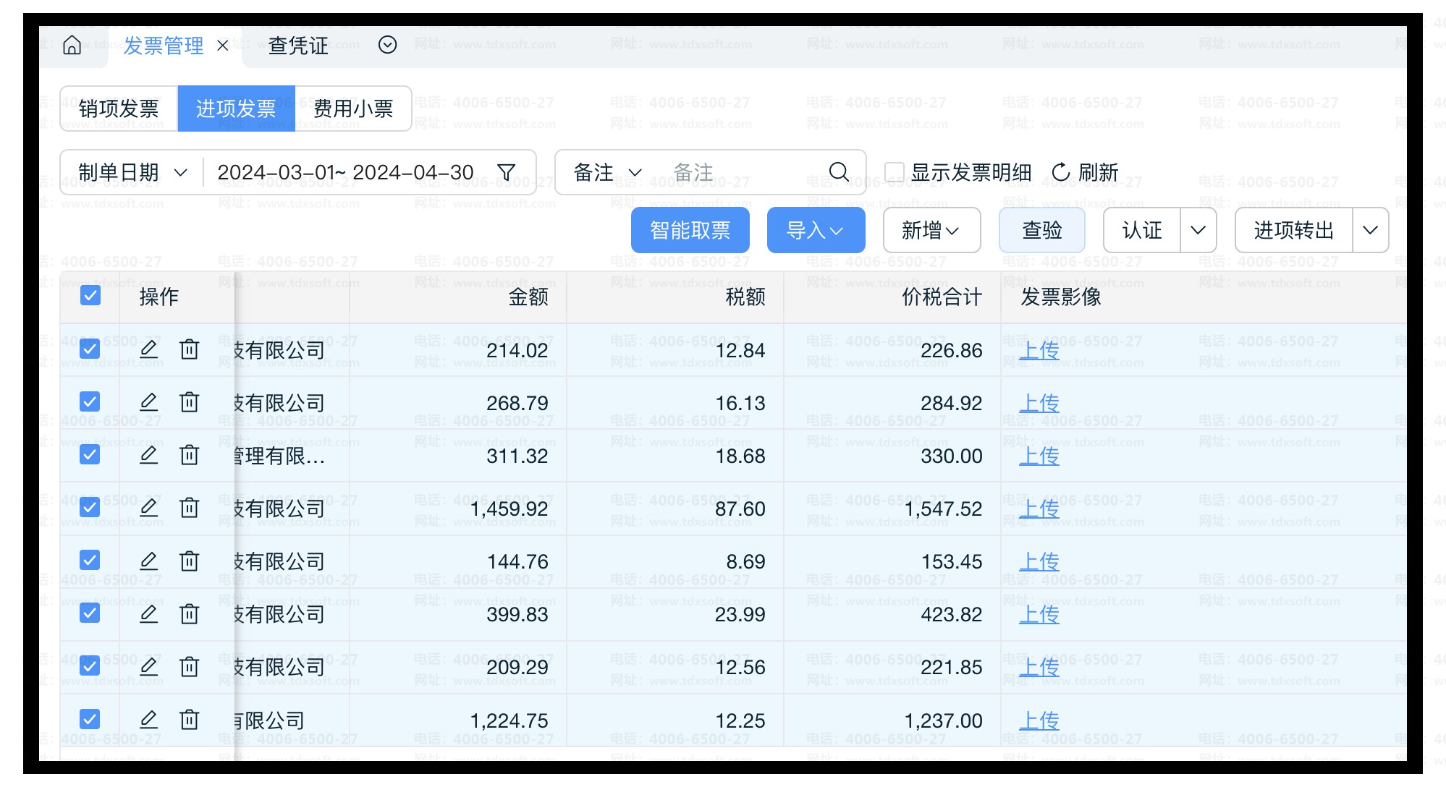Uncheck the row with amount 311.32
1446x787 pixels.
90,455
